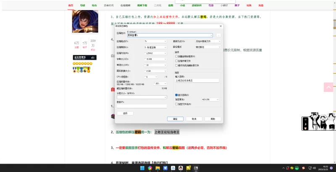Close the add-to-archive dialog
This screenshot has width=336, height=172.
tap(221, 26)
